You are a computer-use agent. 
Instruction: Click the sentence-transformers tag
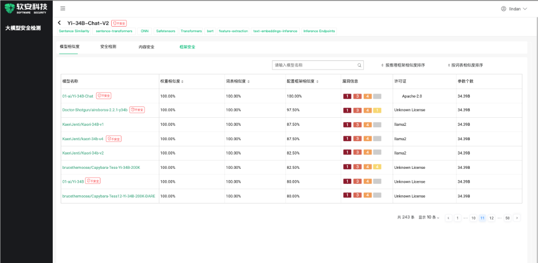tap(114, 31)
